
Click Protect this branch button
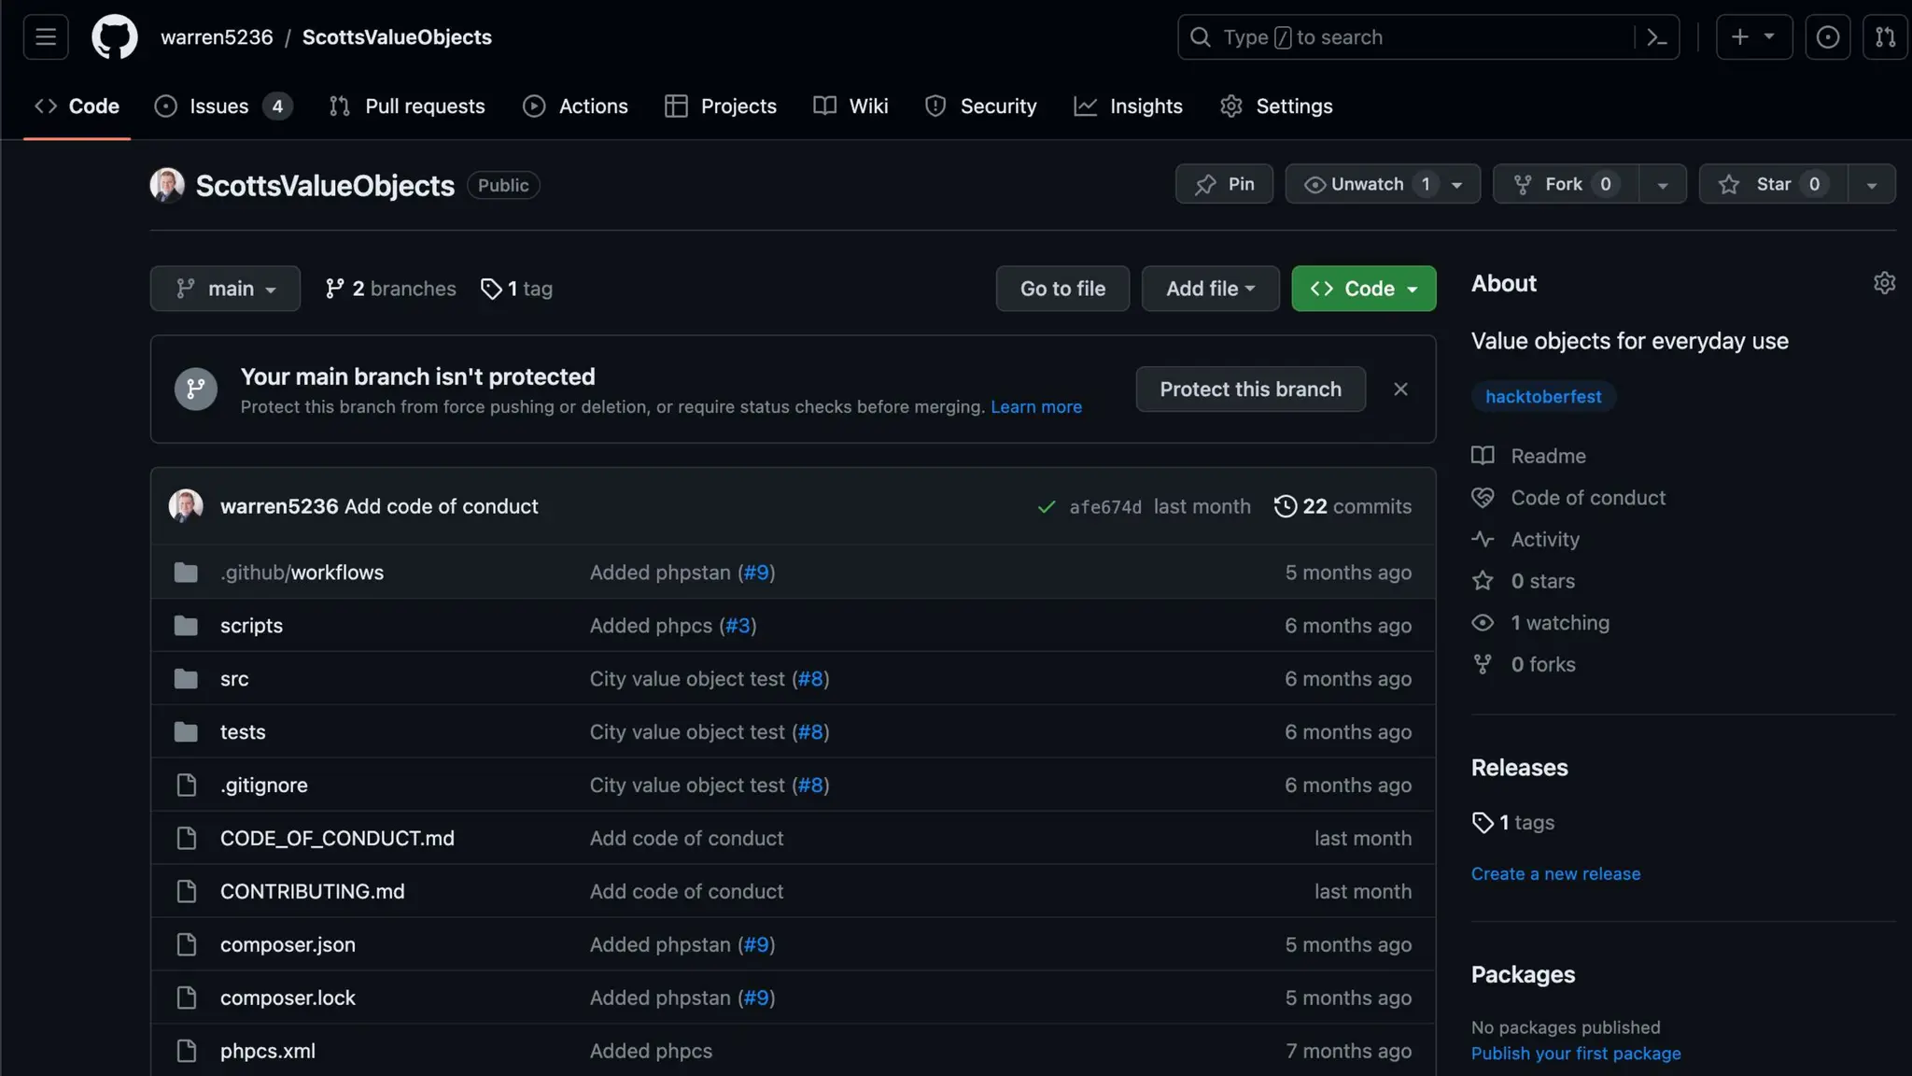pos(1250,389)
